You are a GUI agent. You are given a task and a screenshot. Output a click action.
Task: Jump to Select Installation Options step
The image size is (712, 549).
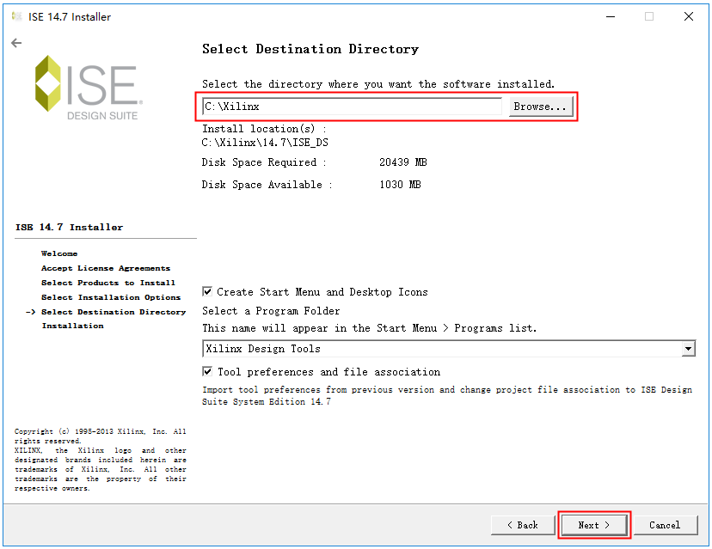click(110, 297)
